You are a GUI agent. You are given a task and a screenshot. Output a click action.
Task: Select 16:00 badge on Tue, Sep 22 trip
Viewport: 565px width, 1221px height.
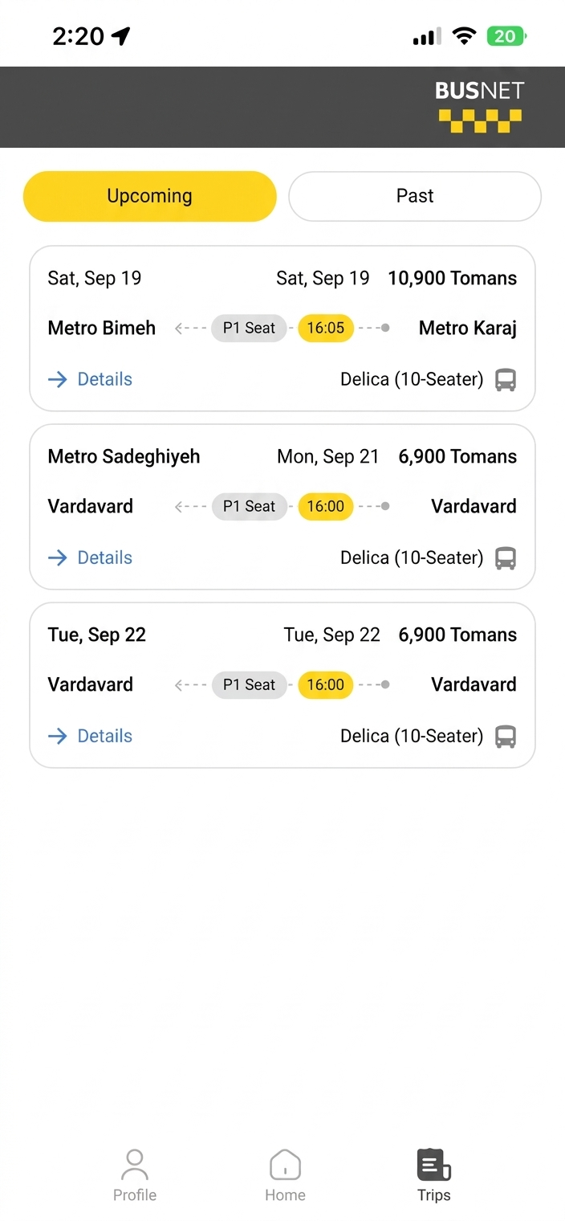point(326,684)
